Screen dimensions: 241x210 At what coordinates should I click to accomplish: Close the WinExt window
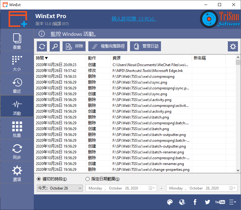point(233,5)
